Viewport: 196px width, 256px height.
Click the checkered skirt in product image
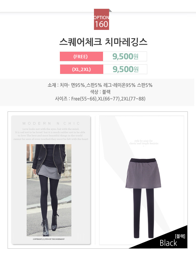tap(143, 173)
